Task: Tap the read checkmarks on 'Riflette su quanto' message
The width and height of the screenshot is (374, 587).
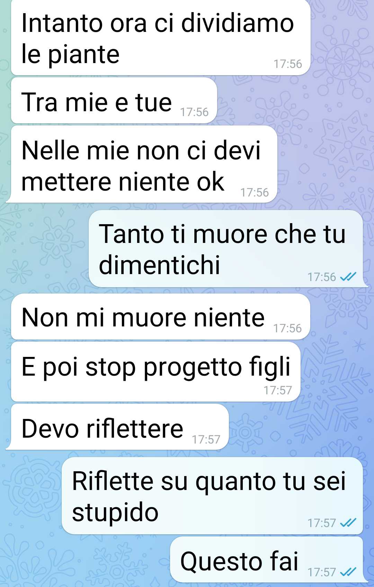Action: click(348, 523)
